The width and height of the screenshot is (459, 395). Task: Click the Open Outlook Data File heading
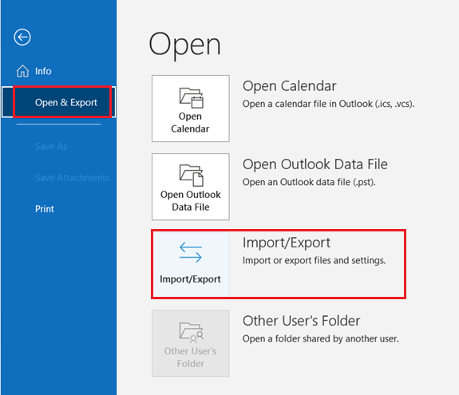coord(315,164)
